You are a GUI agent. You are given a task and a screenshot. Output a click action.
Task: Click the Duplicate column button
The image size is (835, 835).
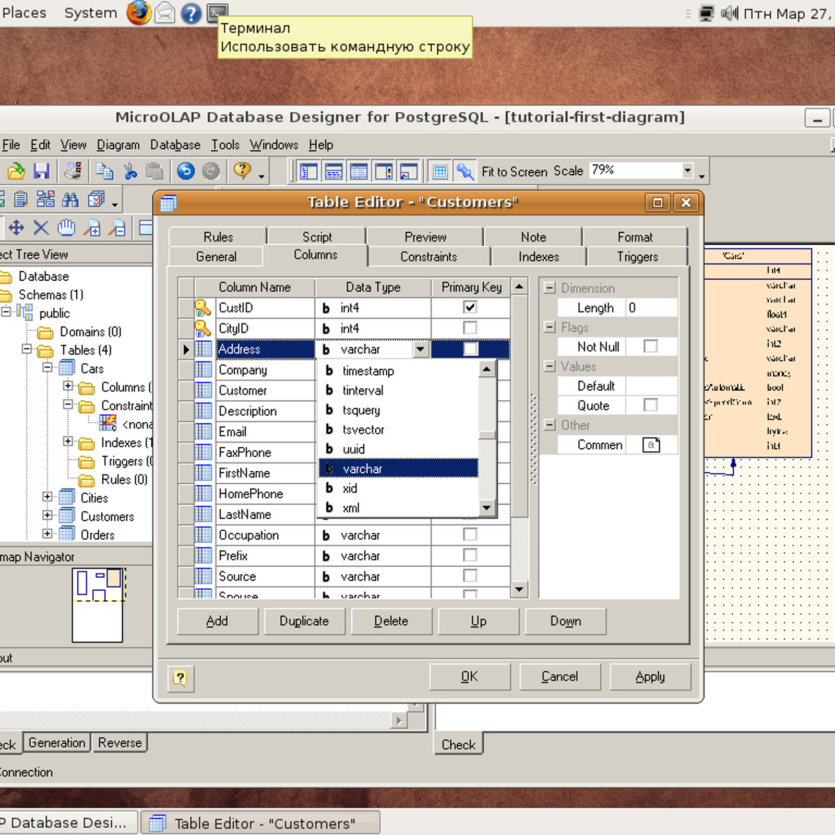point(304,621)
